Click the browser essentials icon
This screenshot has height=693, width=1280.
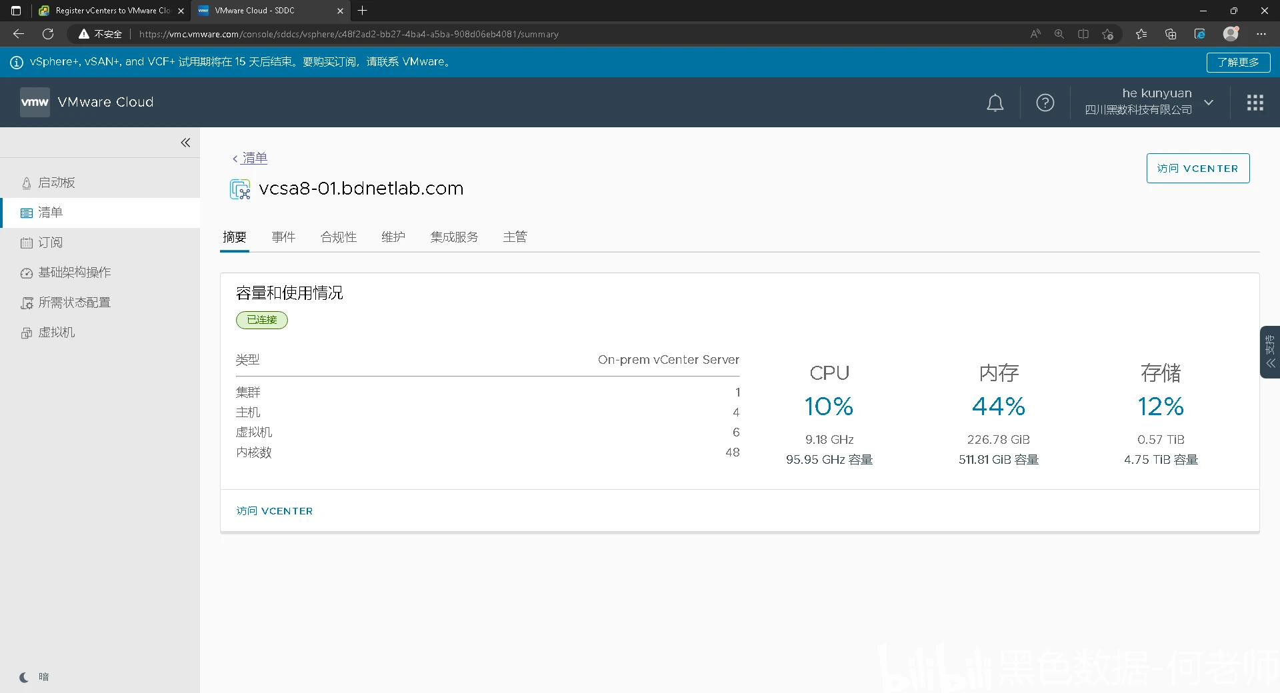tap(1200, 34)
